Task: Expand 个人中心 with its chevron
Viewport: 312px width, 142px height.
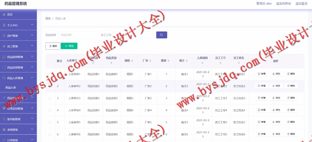Action: [32, 25]
